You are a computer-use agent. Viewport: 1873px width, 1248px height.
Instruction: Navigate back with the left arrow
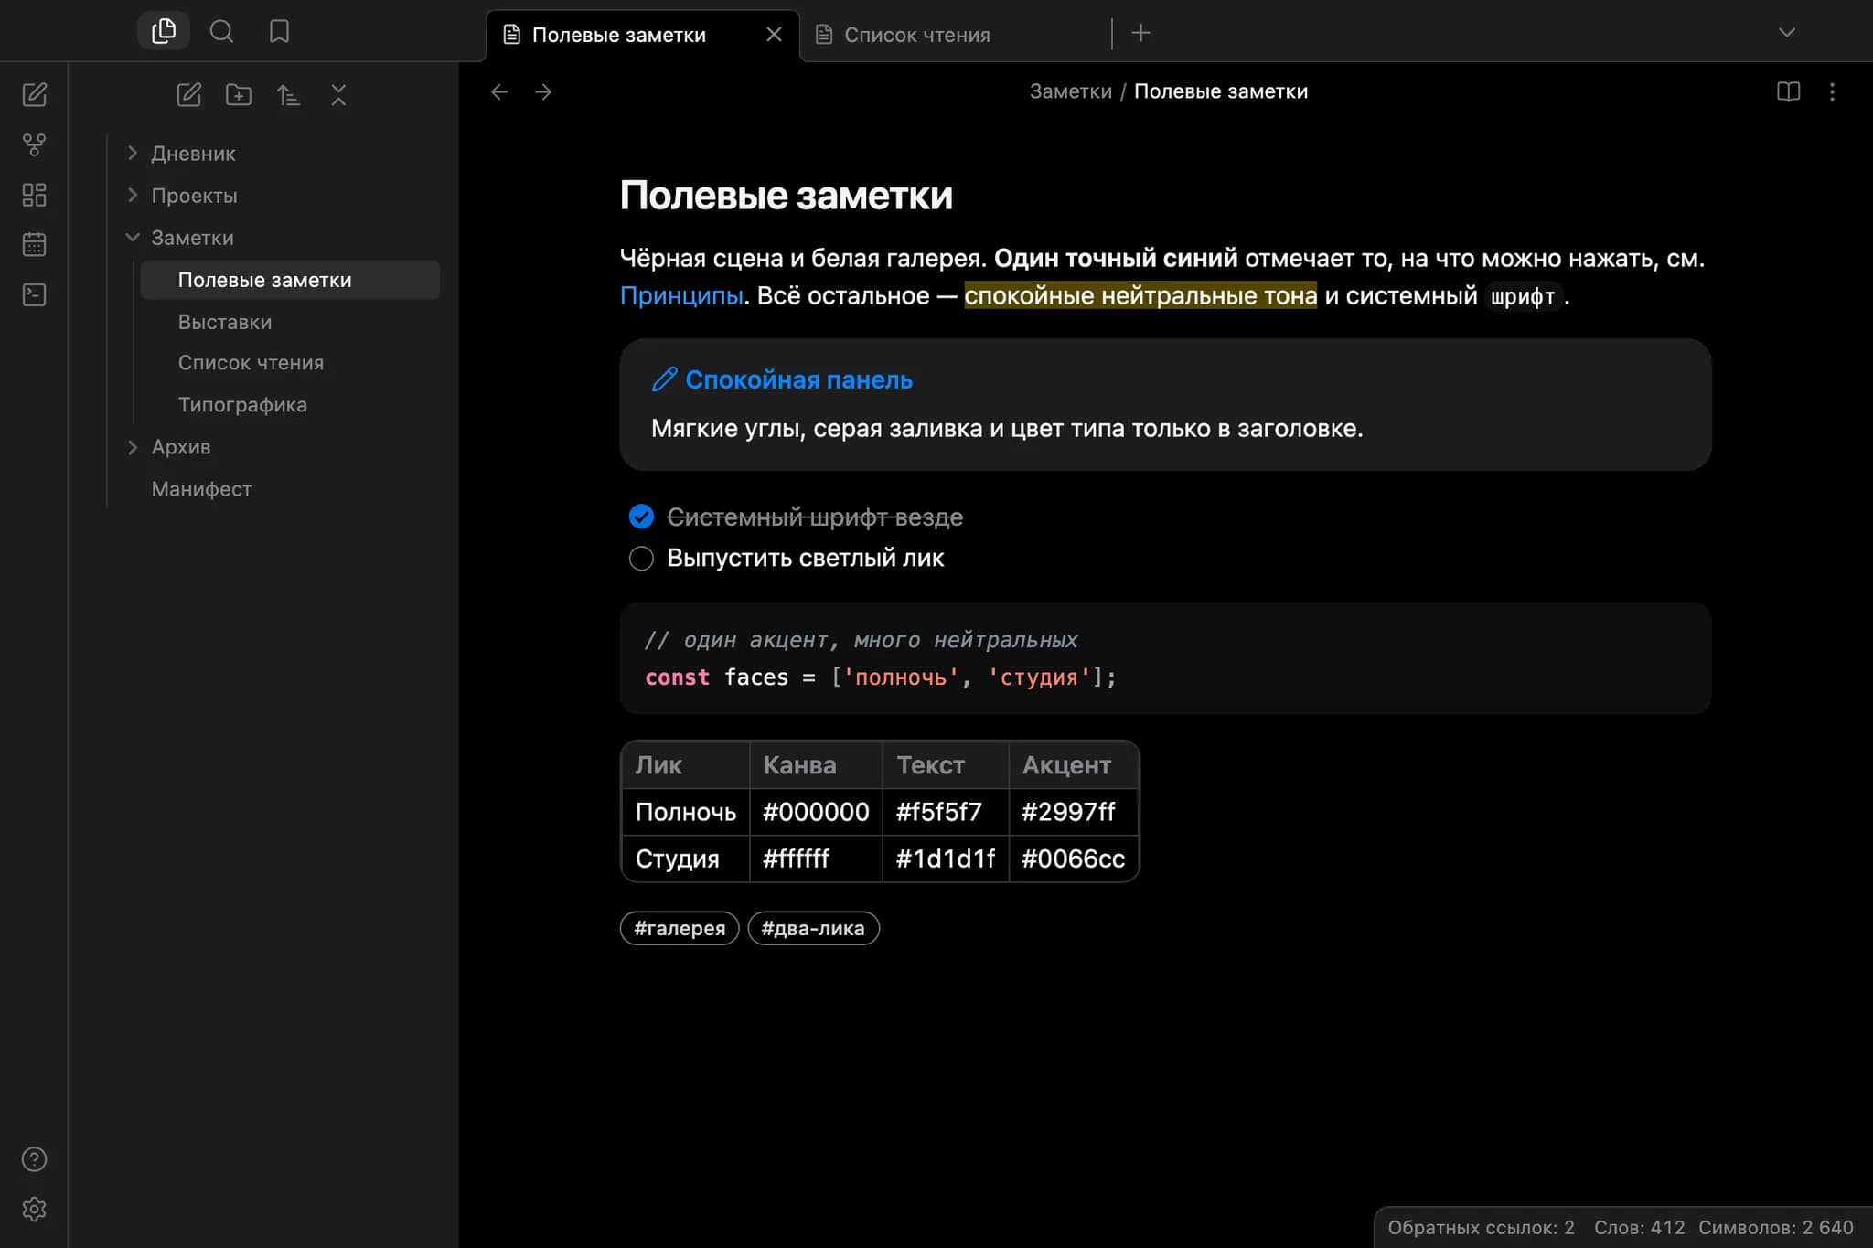coord(499,91)
